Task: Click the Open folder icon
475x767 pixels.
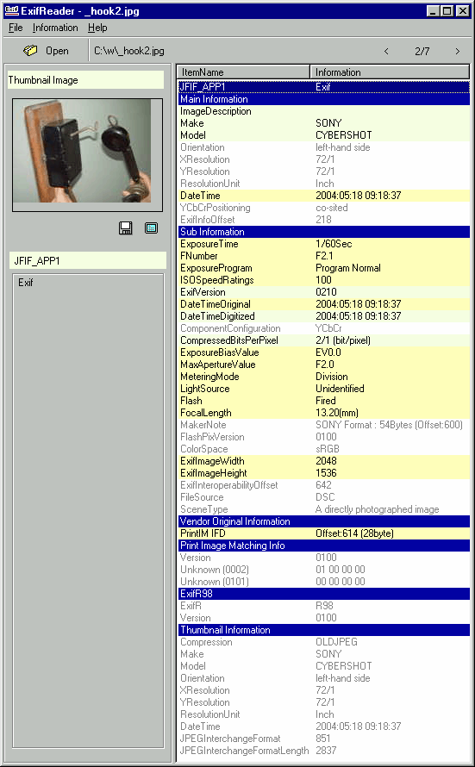Action: click(30, 50)
